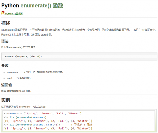
Task: Click the 参数 section heading
Action: tap(5, 66)
